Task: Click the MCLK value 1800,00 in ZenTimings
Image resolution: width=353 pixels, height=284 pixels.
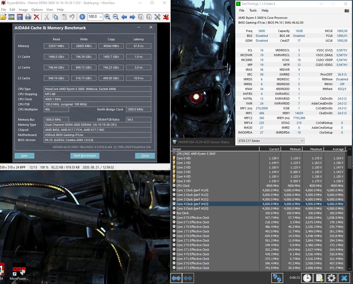Action: [342, 31]
